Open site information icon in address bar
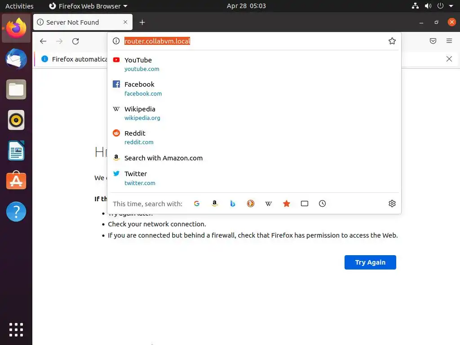 coord(116,41)
